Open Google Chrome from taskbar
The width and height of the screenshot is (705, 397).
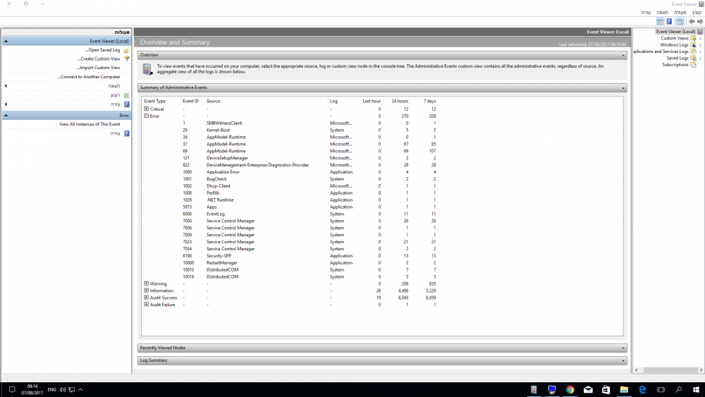point(570,390)
